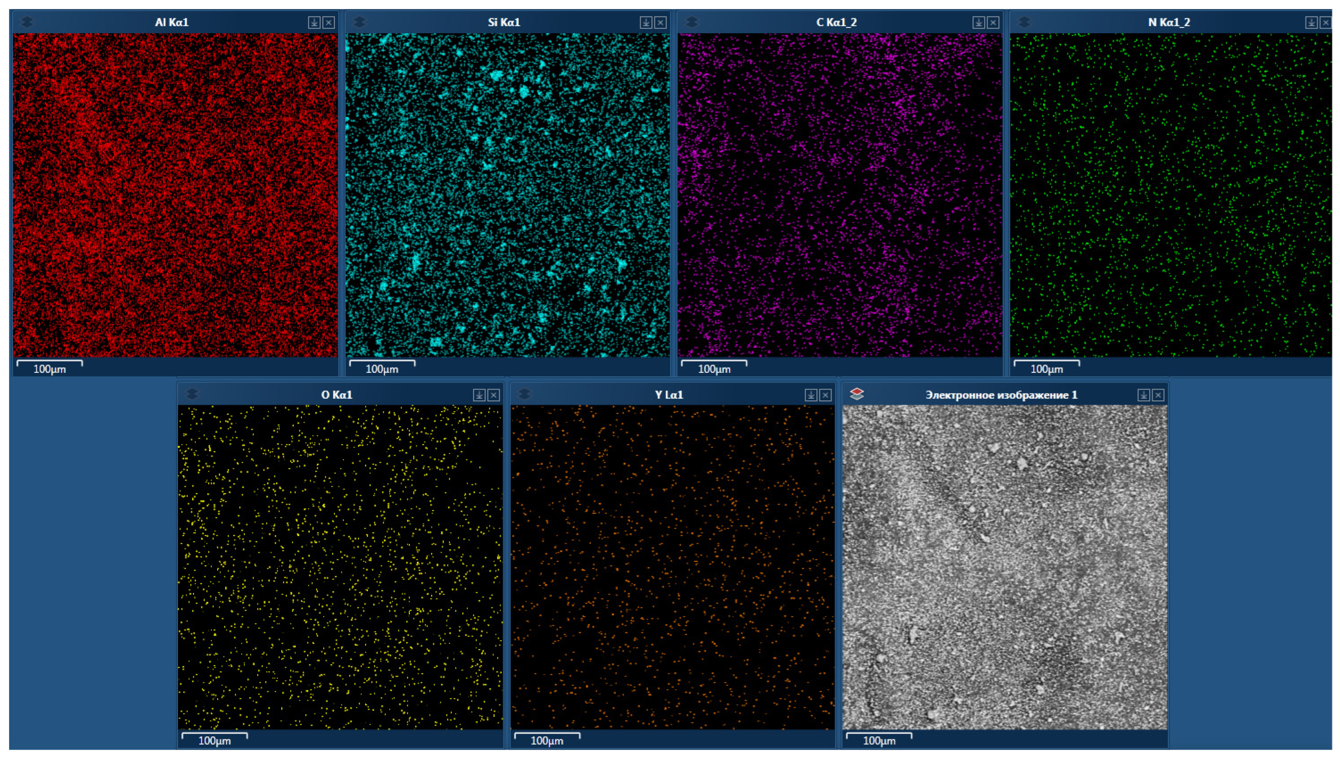Click the layers icon on Y Lα1 panel
The width and height of the screenshot is (1340, 761).
click(524, 394)
